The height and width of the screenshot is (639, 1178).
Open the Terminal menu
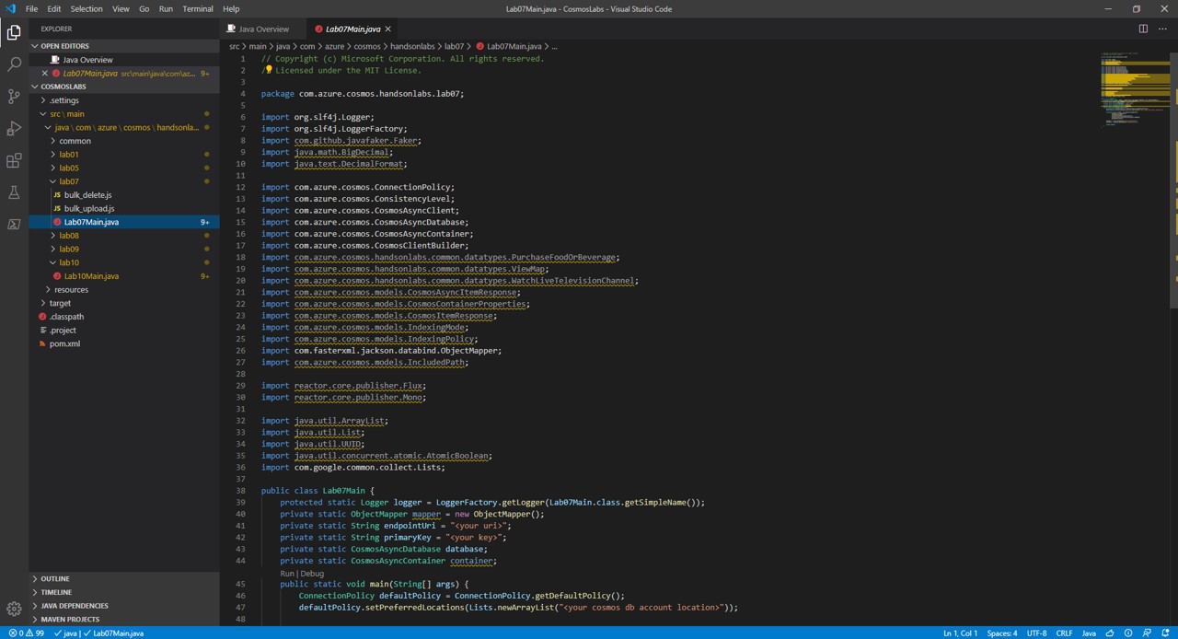pos(197,8)
